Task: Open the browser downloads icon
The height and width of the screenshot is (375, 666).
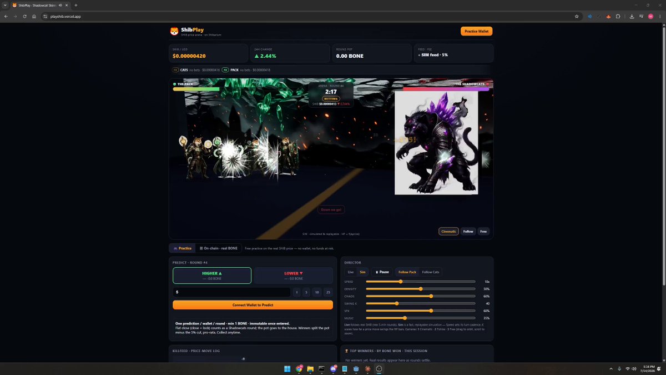Action: point(632,16)
